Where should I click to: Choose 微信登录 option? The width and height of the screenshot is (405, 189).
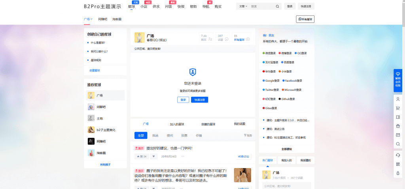pyautogui.click(x=269, y=53)
